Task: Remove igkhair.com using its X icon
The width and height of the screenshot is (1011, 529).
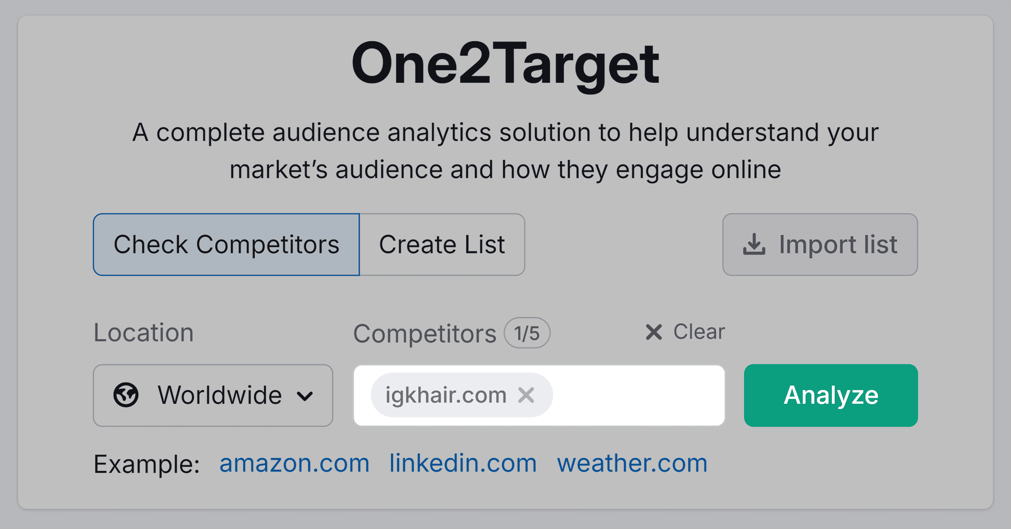Action: (527, 395)
